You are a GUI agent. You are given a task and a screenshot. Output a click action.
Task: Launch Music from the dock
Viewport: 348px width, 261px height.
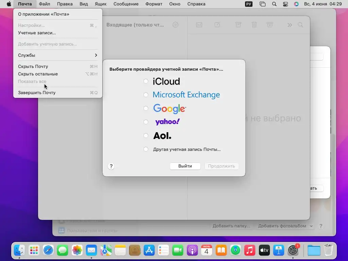[x=250, y=250]
